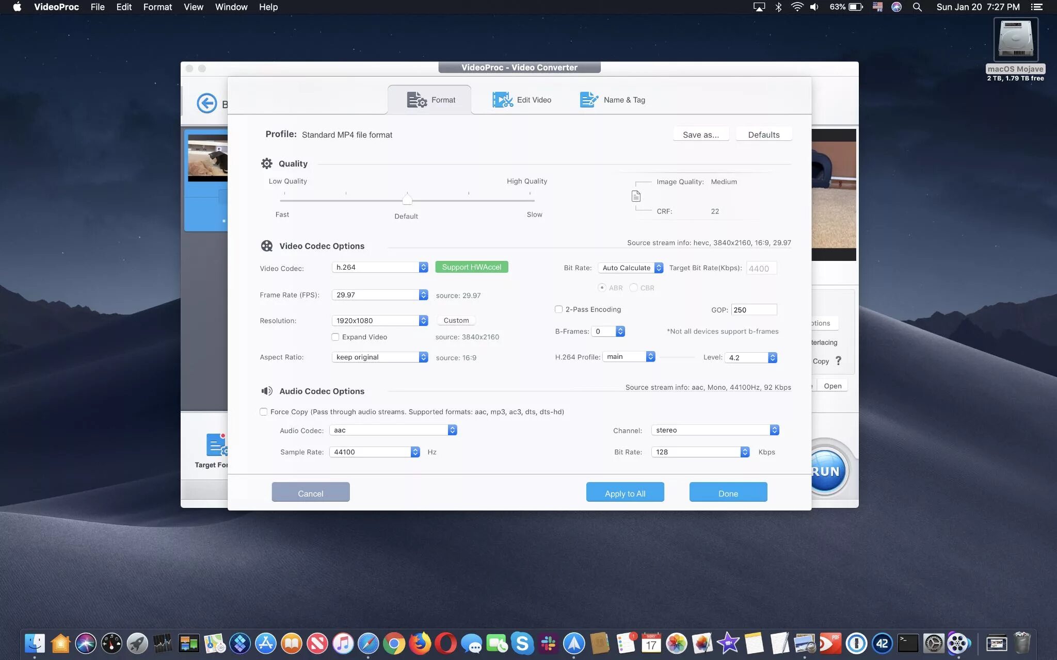
Task: Switch to the Edit Video tab
Action: pyautogui.click(x=522, y=100)
